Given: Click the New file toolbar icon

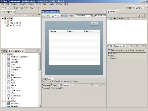Looking at the screenshot, I should pos(3,8).
